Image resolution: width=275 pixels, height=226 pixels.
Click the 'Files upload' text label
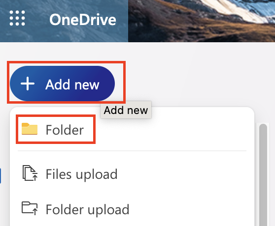pyautogui.click(x=81, y=174)
